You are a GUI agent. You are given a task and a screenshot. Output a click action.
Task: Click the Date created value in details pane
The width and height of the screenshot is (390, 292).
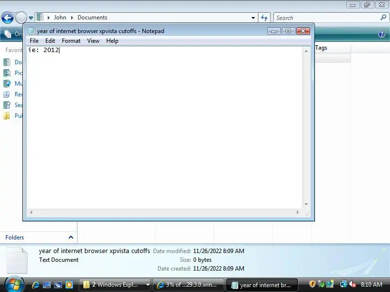(218, 269)
